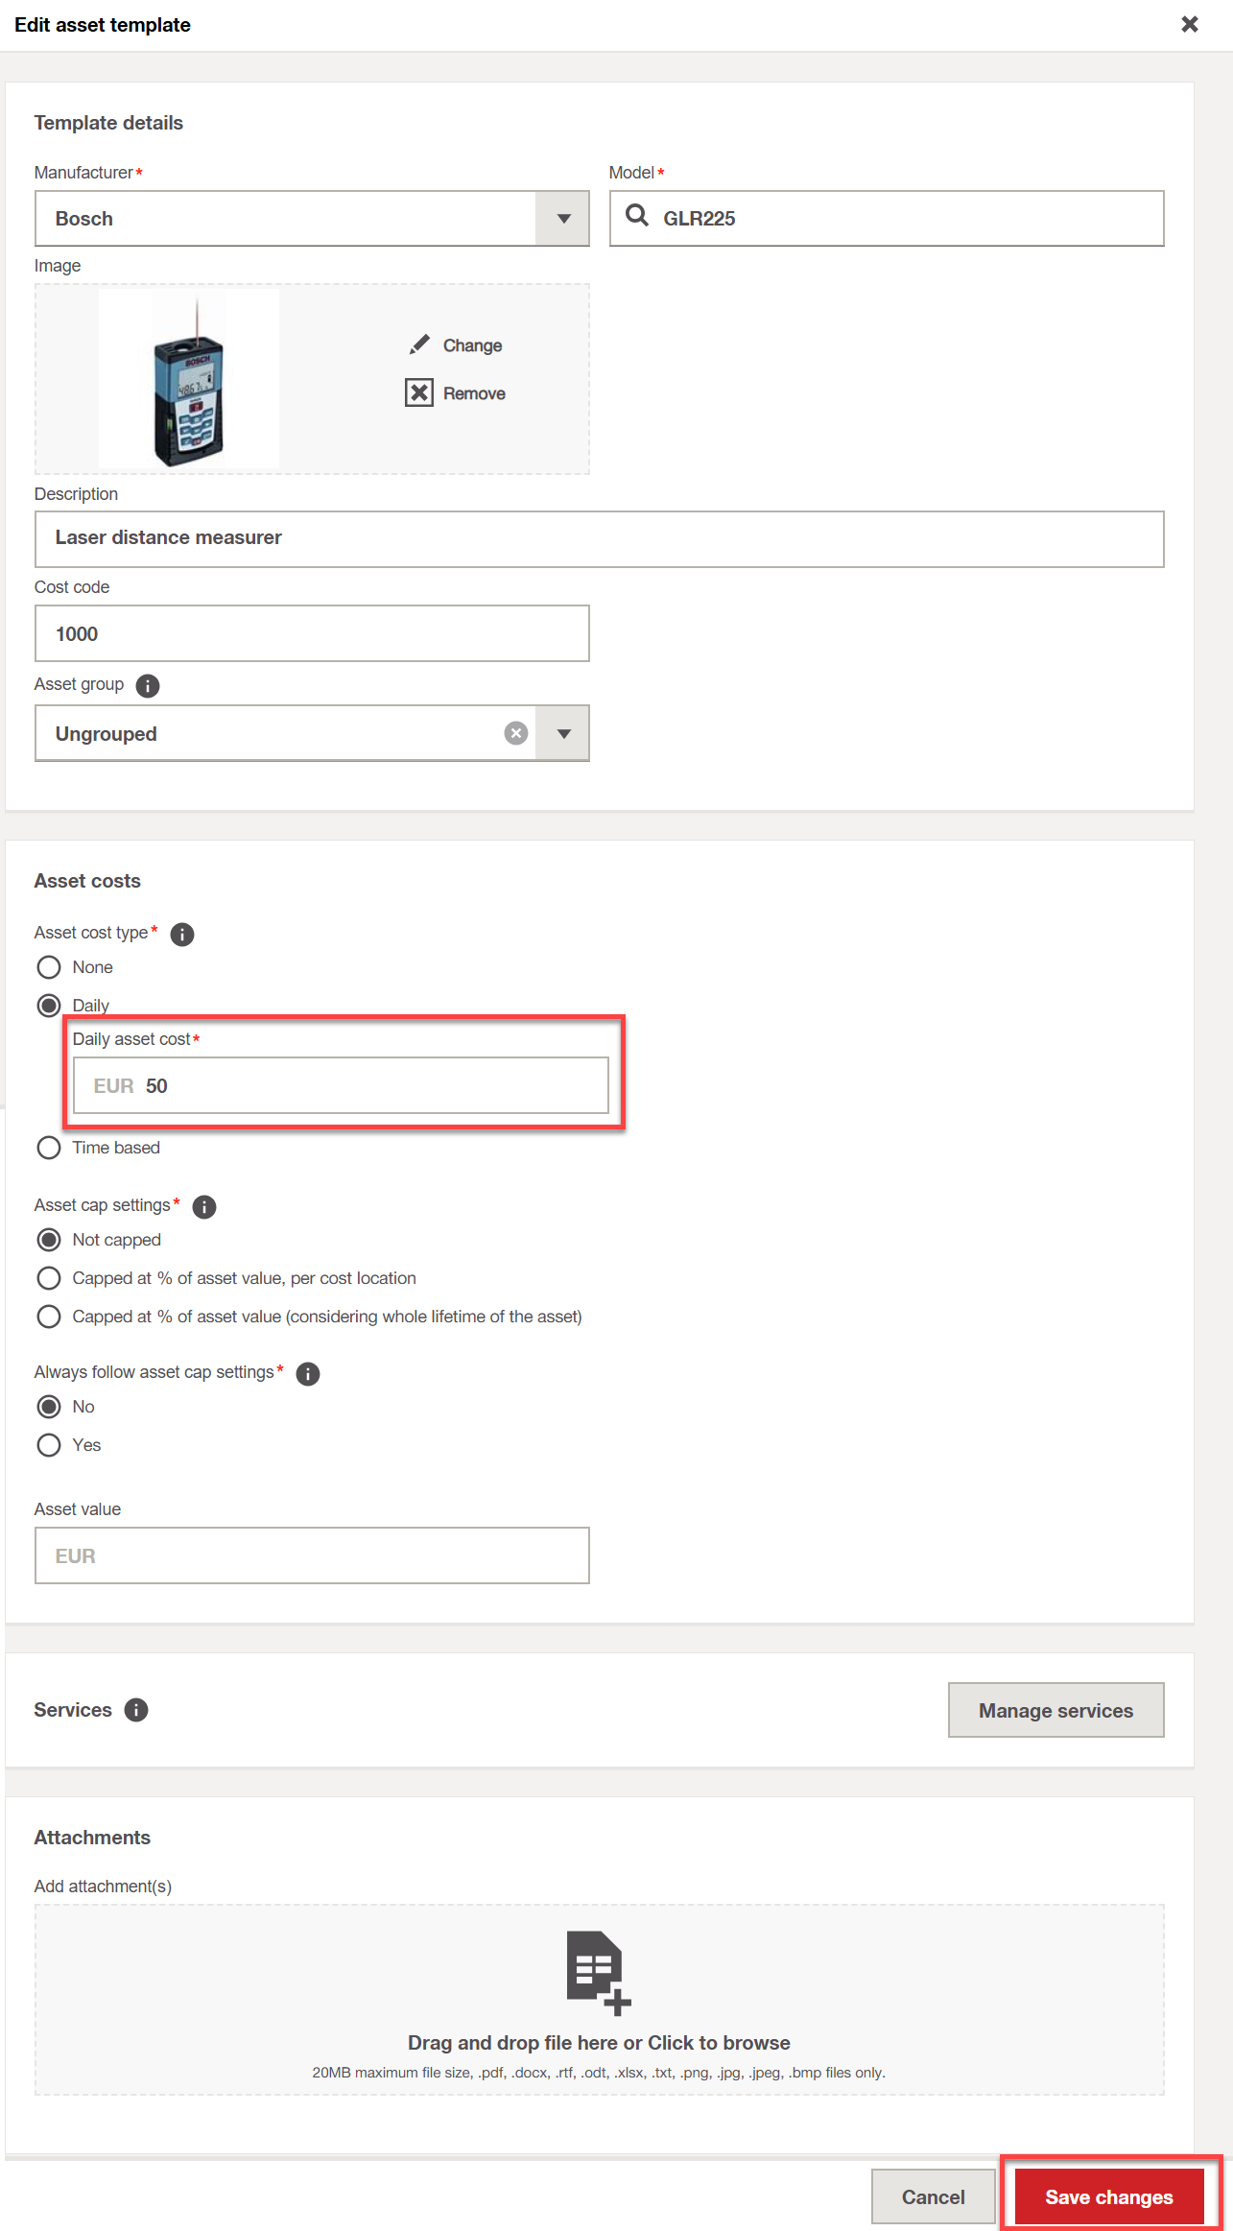Click the pencil Change image icon
Screen dimensions: 1233x2231
419,344
